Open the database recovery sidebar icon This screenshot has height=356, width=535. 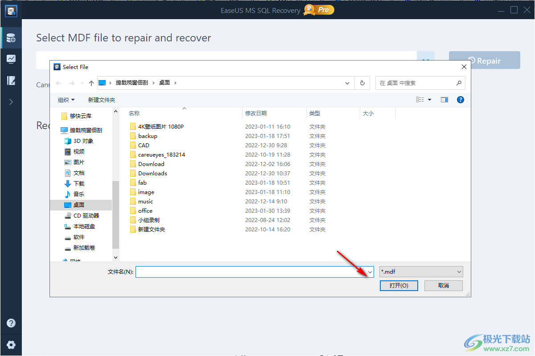click(x=11, y=38)
